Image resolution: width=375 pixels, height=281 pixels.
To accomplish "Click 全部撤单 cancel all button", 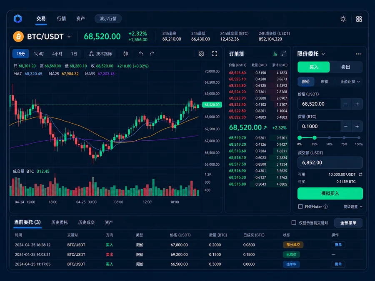I will pos(348,223).
